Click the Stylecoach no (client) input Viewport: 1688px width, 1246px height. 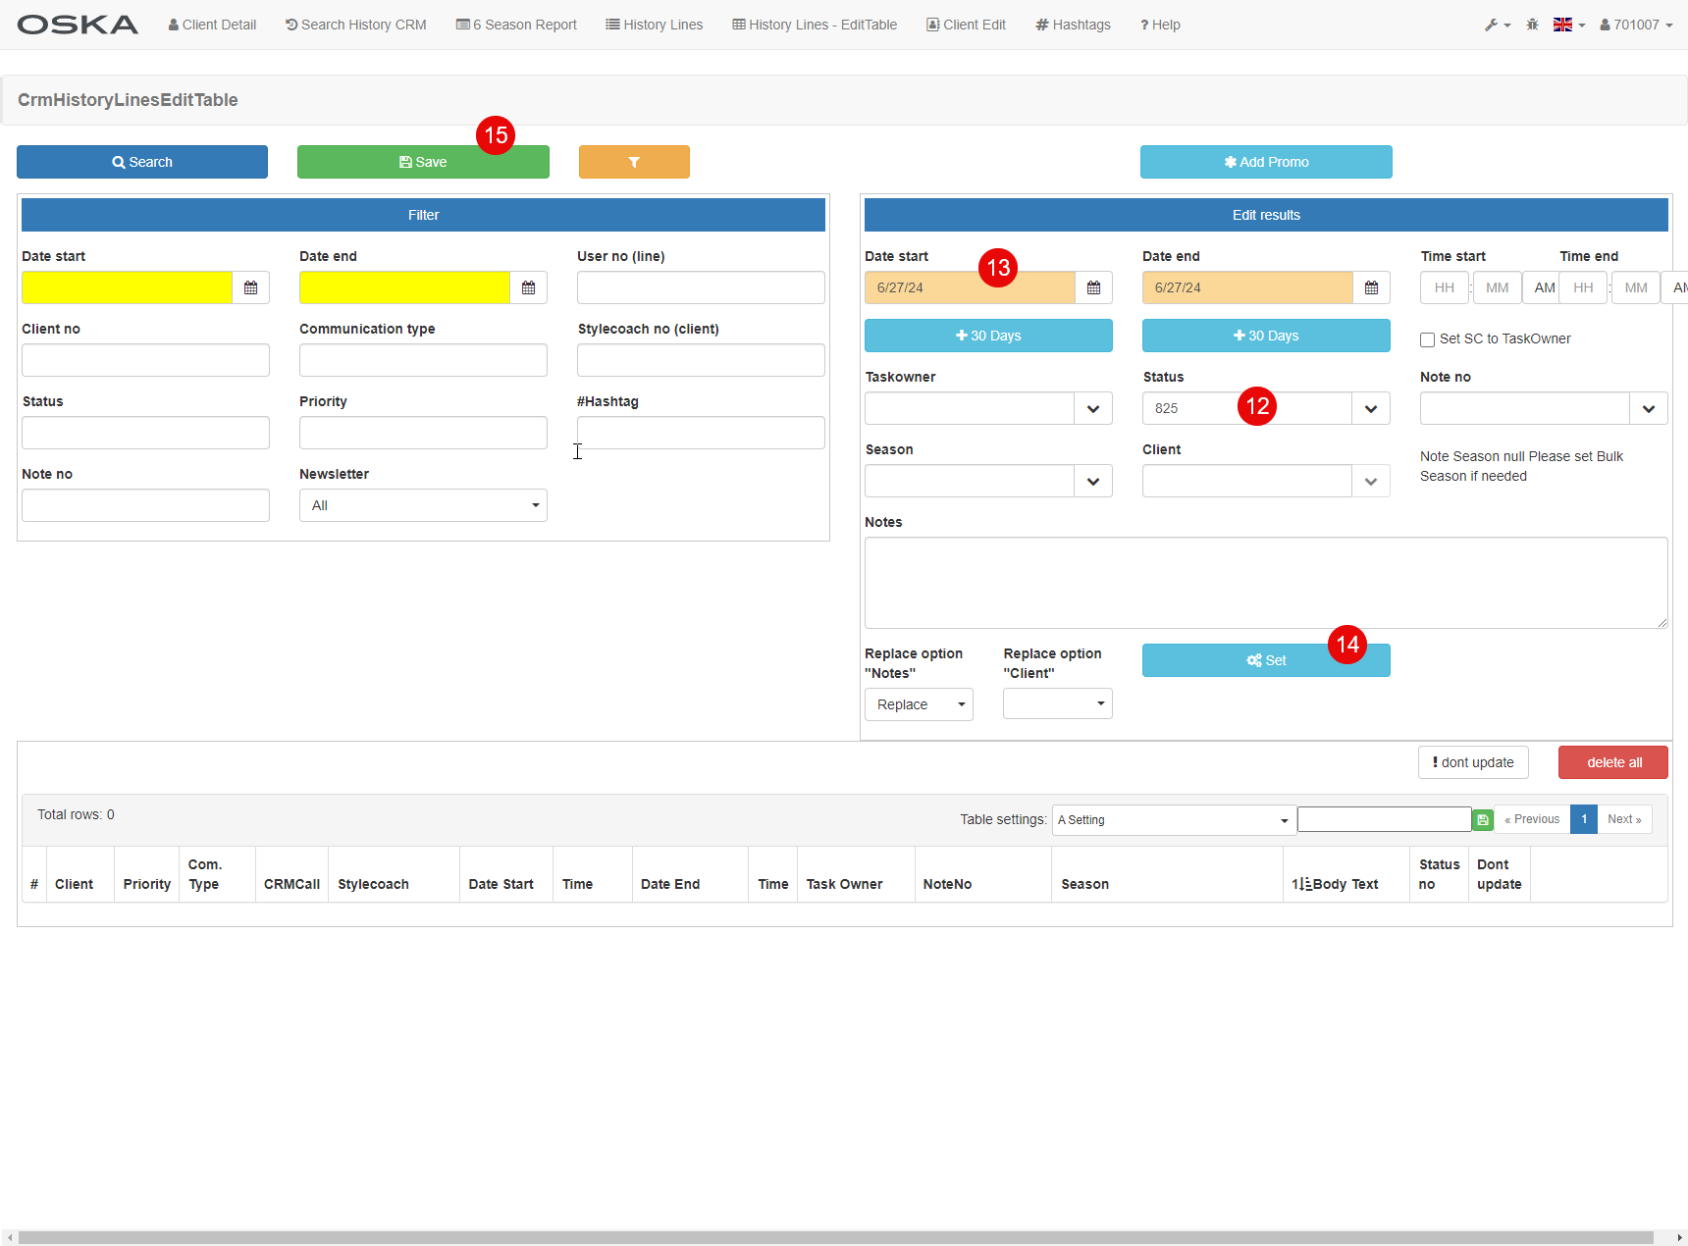pos(701,360)
